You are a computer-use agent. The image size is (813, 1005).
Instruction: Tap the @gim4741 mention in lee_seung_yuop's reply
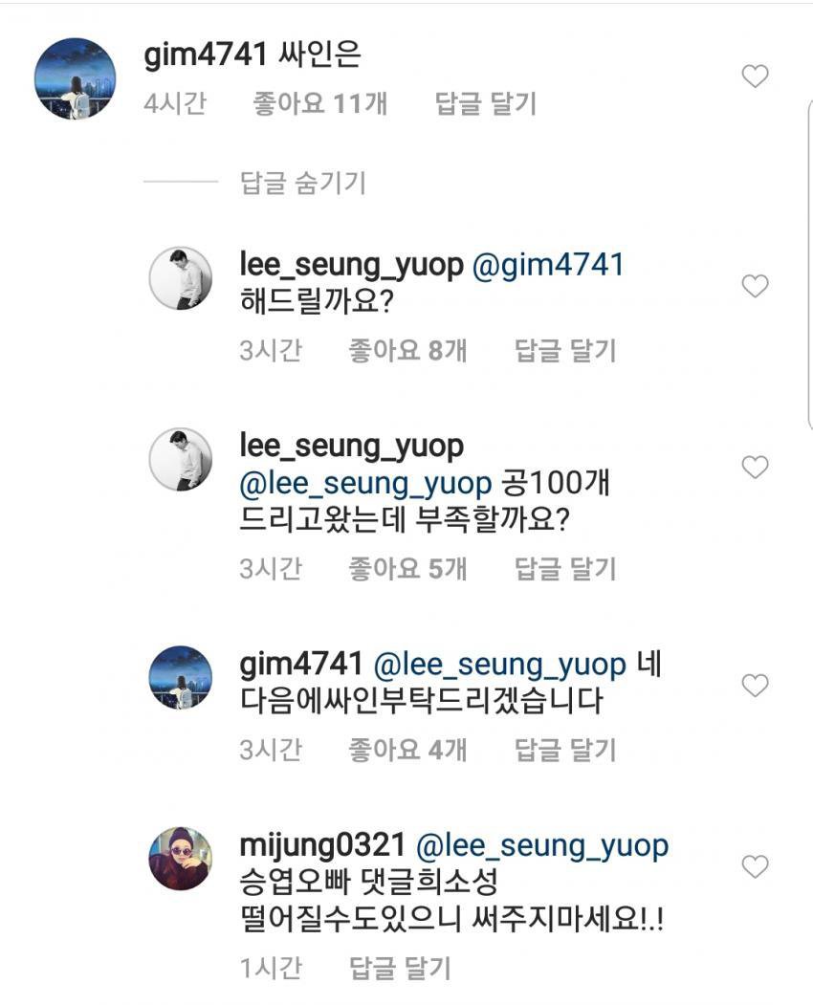click(548, 265)
